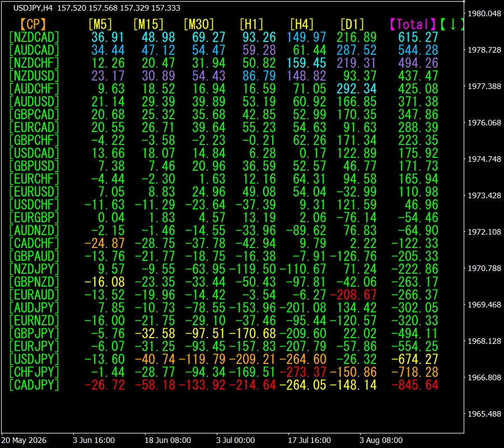504x448 pixels.
Task: Select the [M30] column header
Action: [199, 25]
